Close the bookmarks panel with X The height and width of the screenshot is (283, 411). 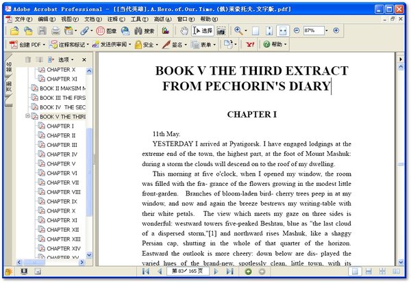tap(84, 60)
